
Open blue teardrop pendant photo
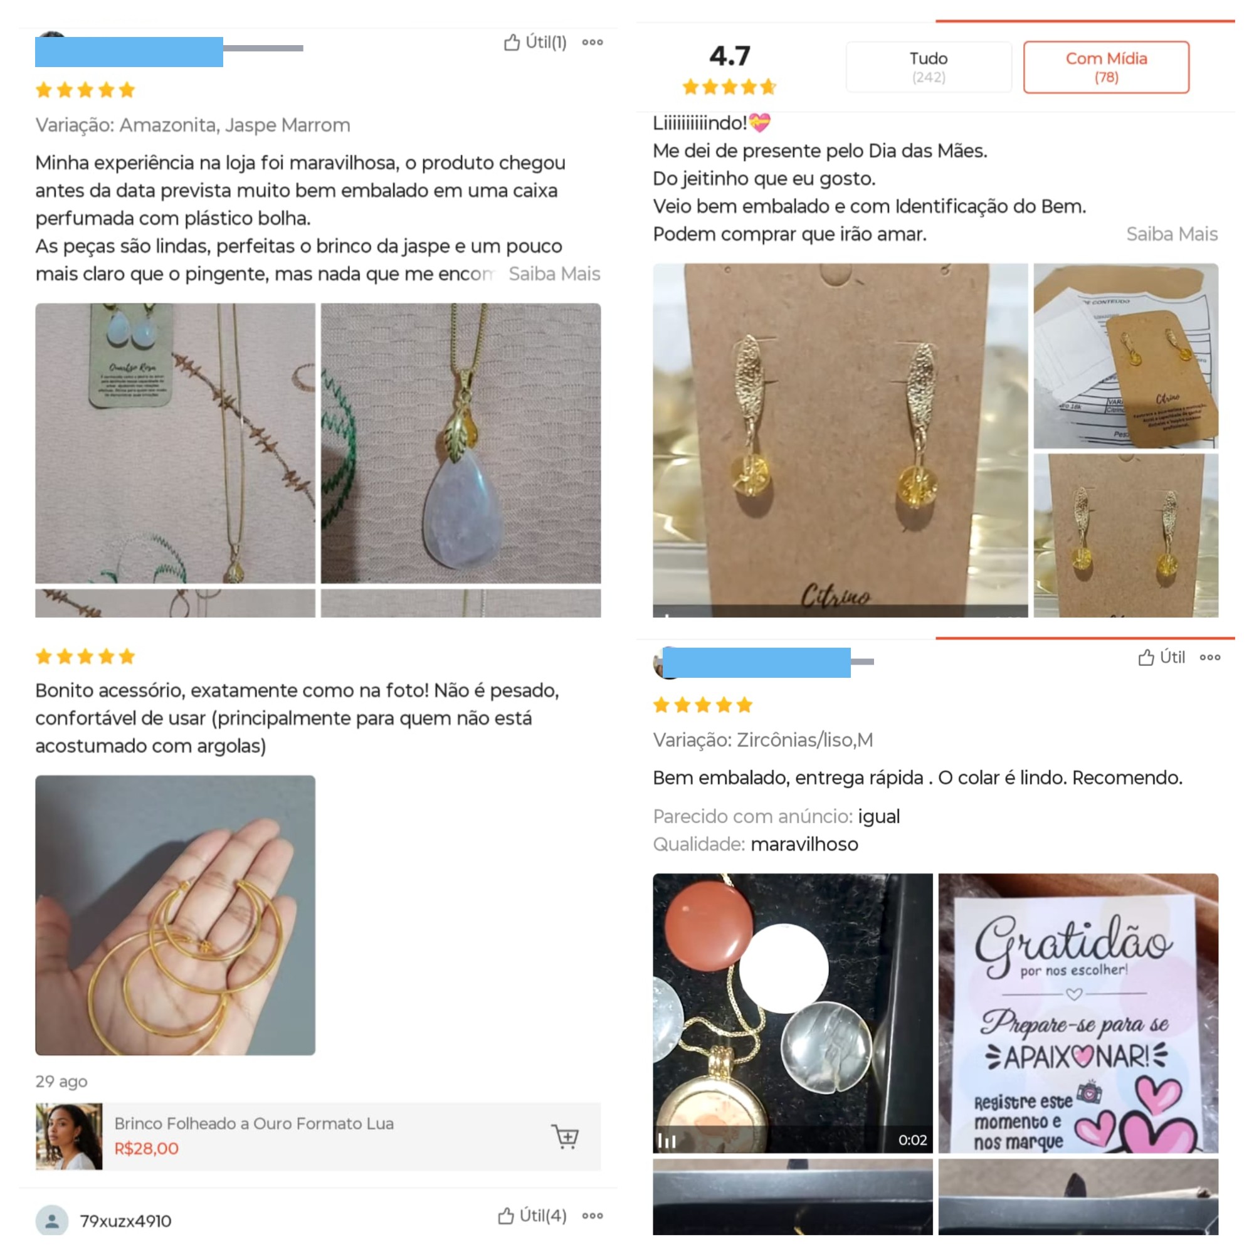pyautogui.click(x=461, y=443)
